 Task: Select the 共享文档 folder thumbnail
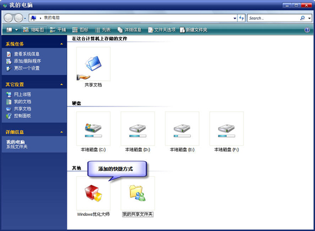[x=93, y=64]
